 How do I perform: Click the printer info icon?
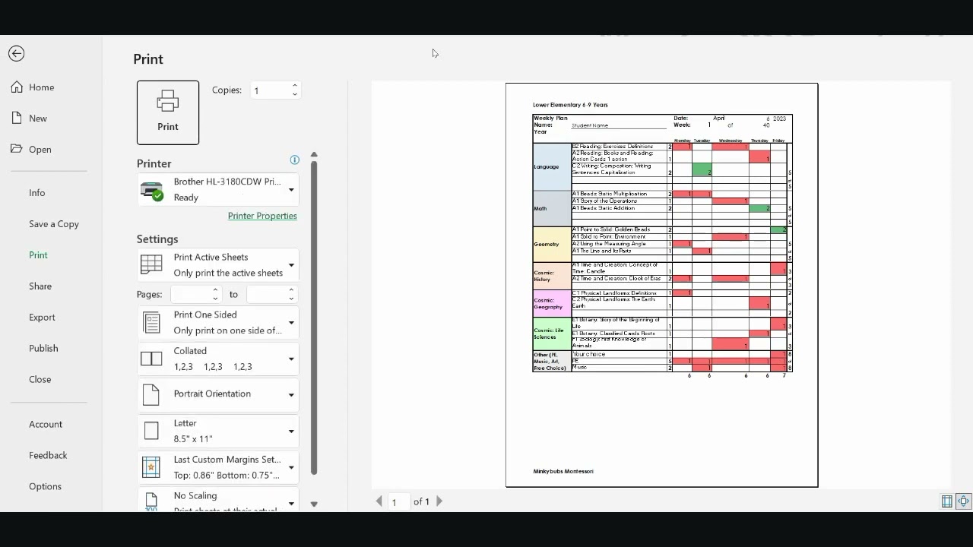[295, 160]
